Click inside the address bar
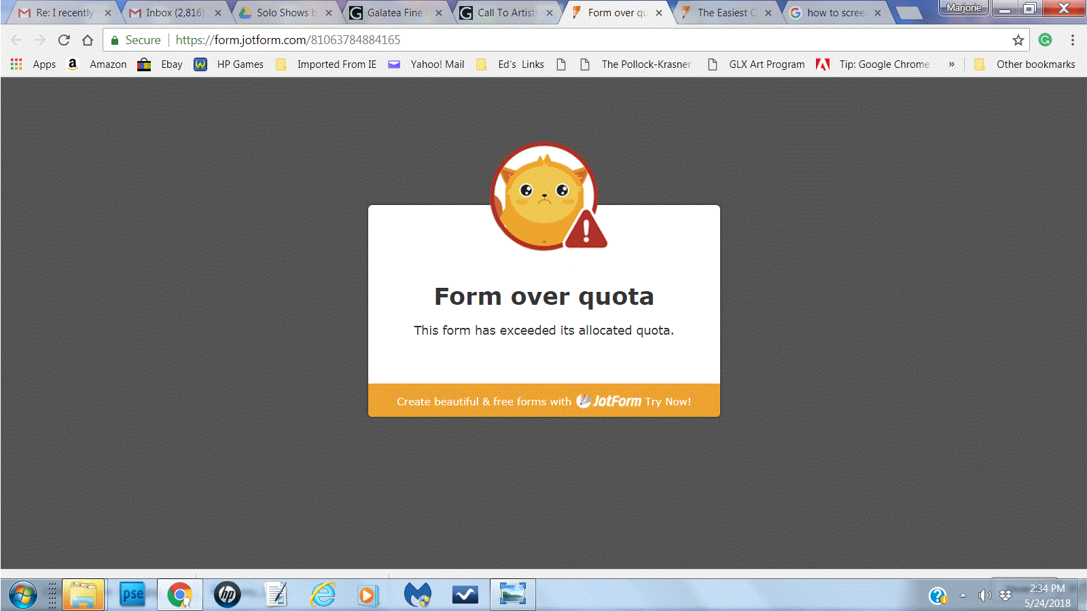1087x611 pixels. click(476, 40)
